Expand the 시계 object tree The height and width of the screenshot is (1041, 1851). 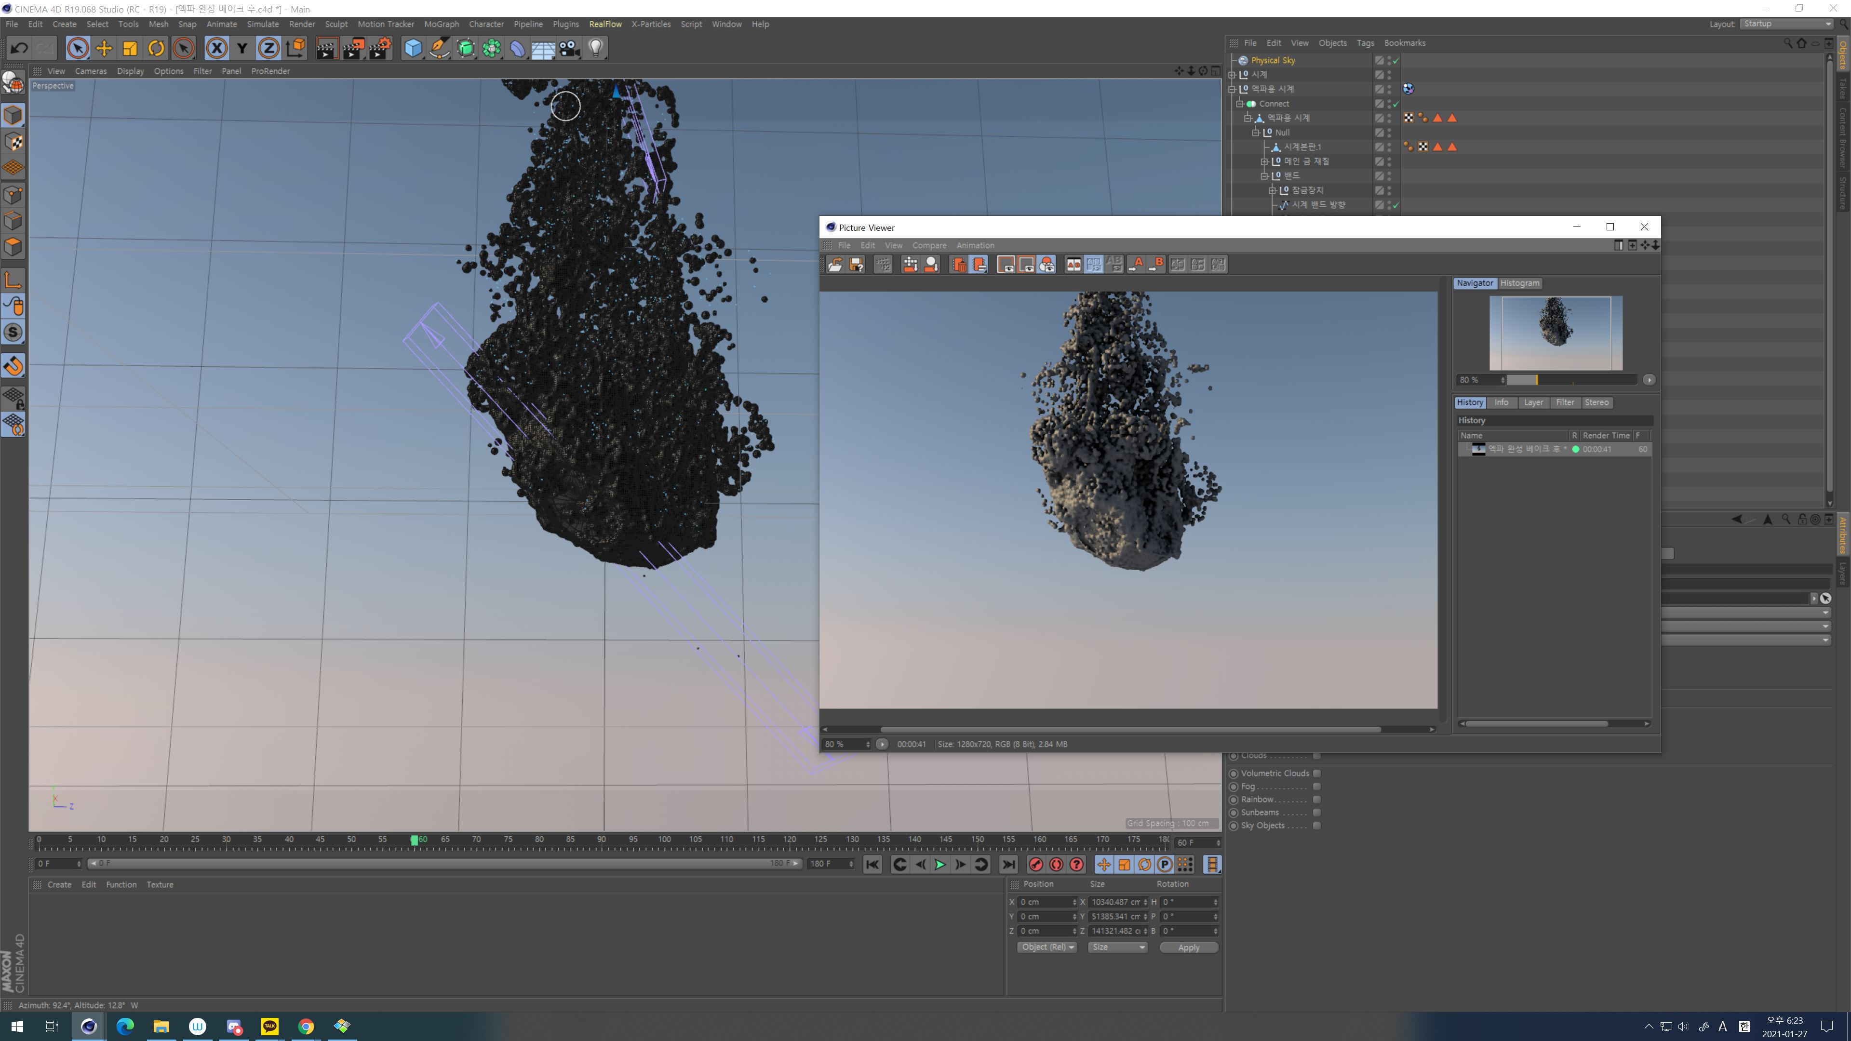coord(1232,75)
